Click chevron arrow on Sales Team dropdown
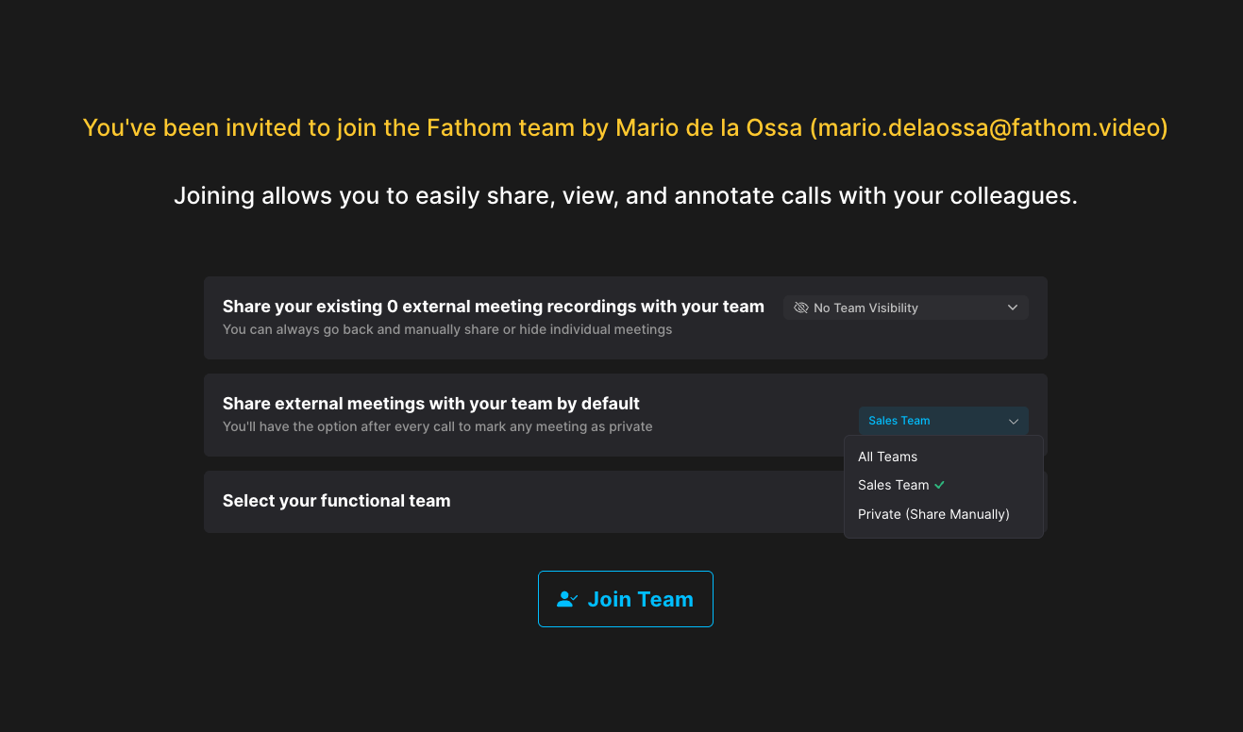The image size is (1243, 732). (1014, 421)
